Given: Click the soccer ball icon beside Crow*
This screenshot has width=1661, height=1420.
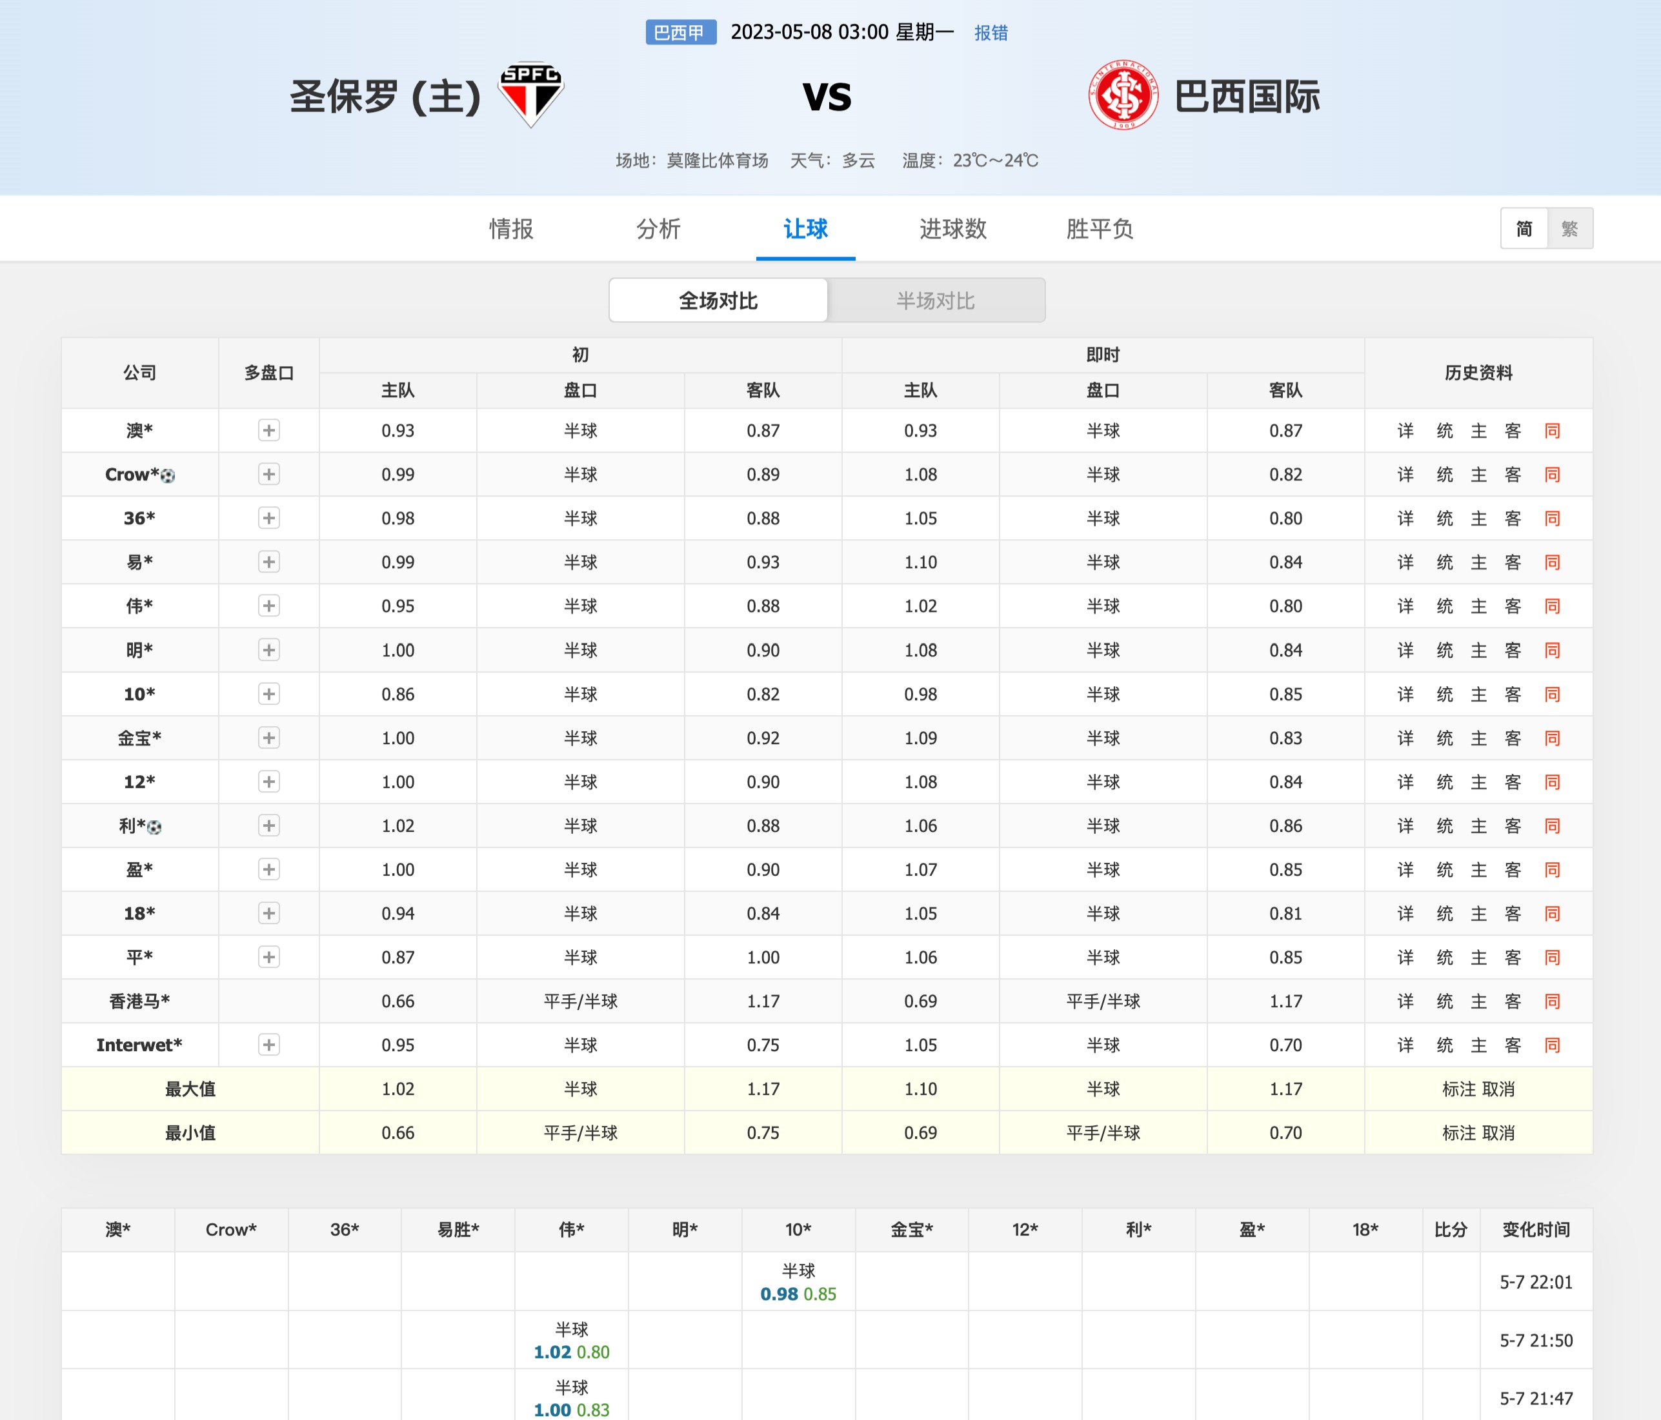Looking at the screenshot, I should (x=168, y=476).
